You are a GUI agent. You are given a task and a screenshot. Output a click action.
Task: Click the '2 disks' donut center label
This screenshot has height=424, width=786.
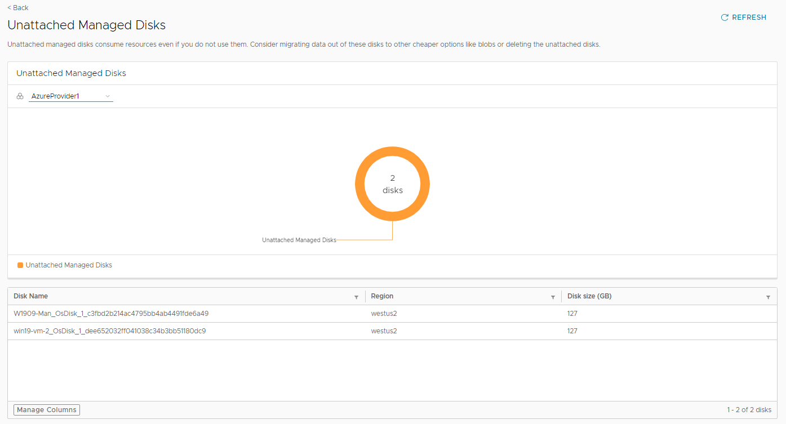click(393, 184)
